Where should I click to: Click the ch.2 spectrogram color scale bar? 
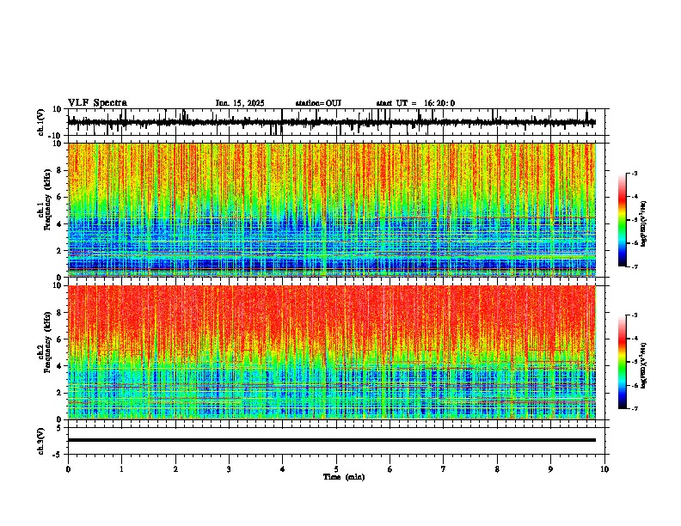tap(622, 362)
